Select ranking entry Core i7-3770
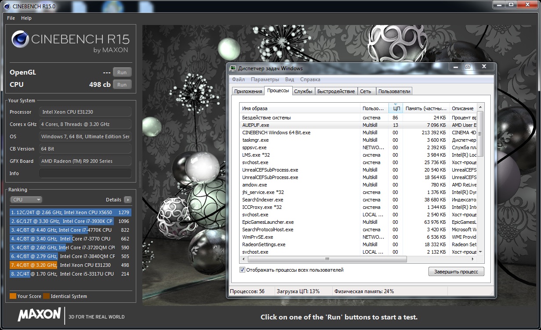541x330 pixels. [70, 239]
